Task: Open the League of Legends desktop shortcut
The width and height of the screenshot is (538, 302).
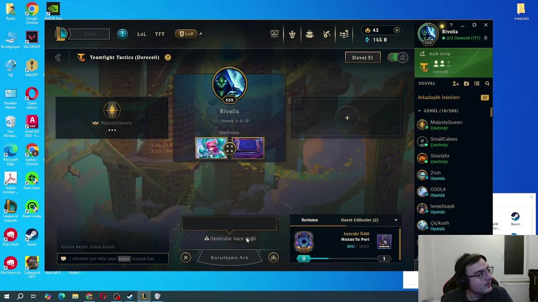Action: [x=11, y=210]
